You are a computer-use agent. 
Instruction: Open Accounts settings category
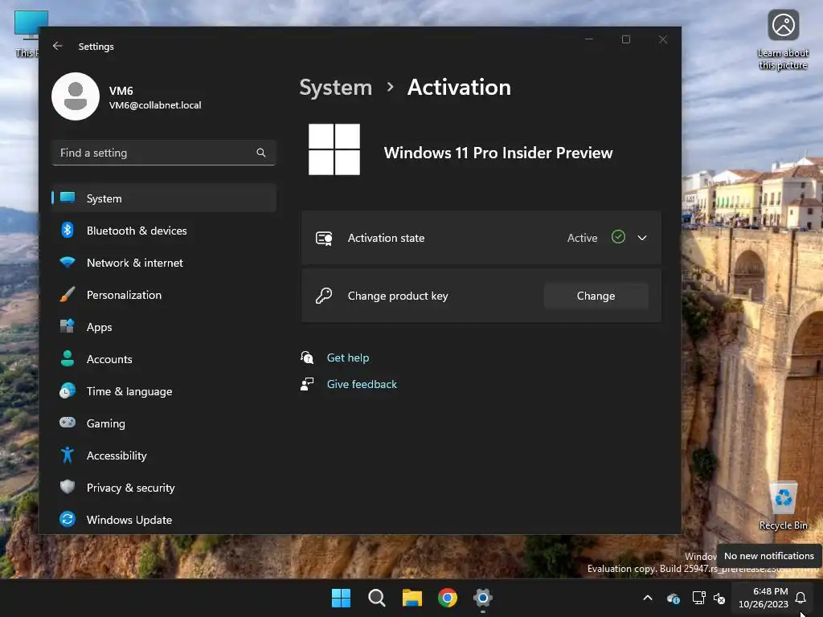tap(164, 359)
